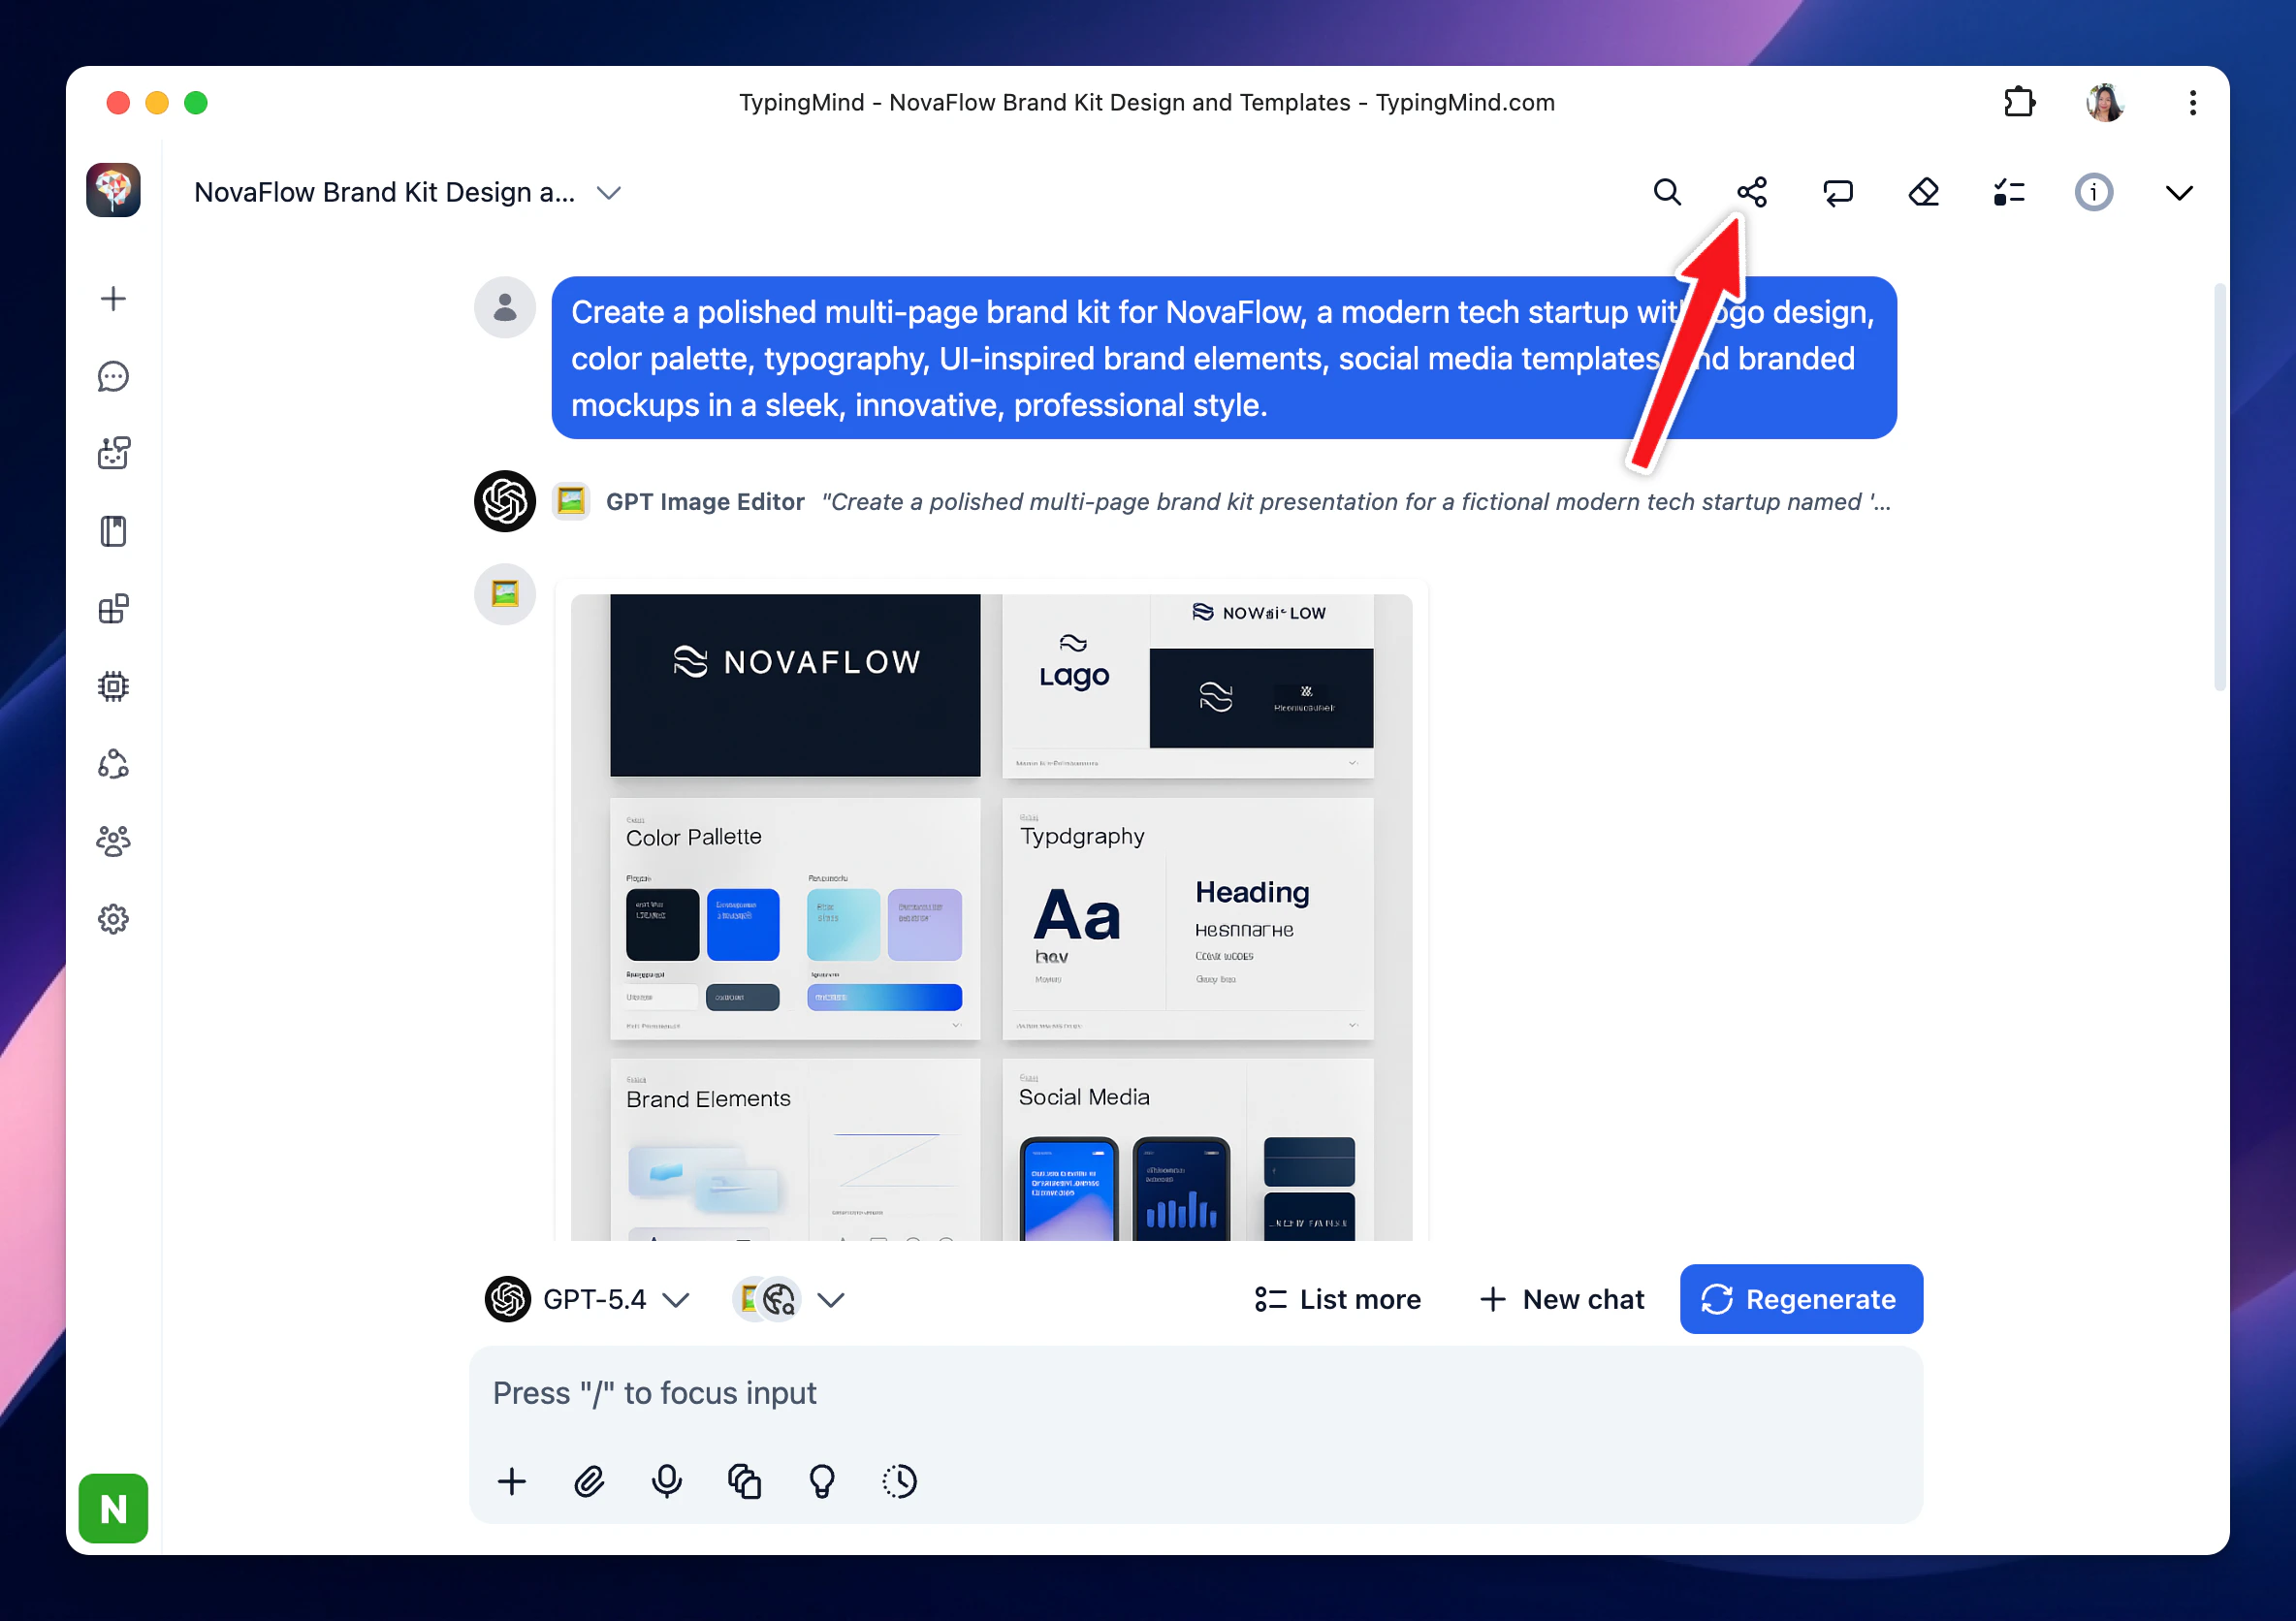Click the extensions puzzle icon in title bar
The image size is (2296, 1621).
pos(2019,102)
